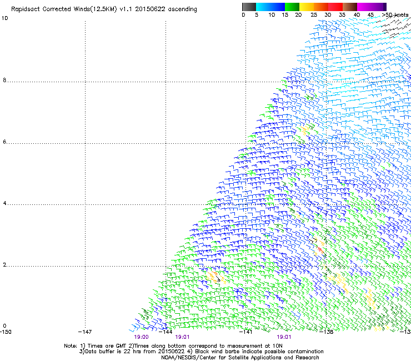
Task: Click the "19:01" time label right of -144
Action: [182, 337]
